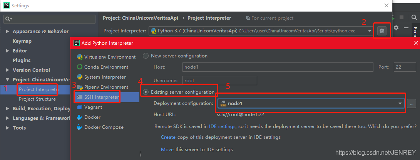Image resolution: width=420 pixels, height=160 pixels.
Task: Click the hide tool window minus icon
Action: 406,28
